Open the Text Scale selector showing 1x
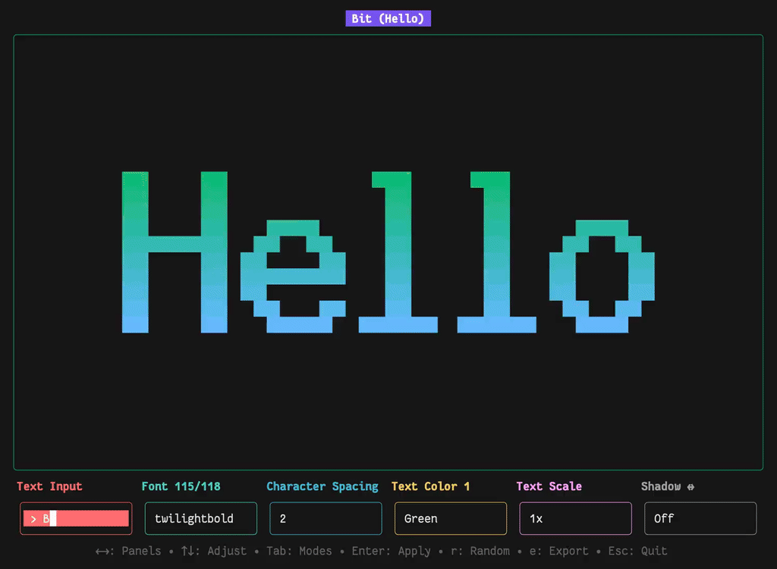This screenshot has height=569, width=777. [574, 518]
